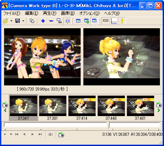This screenshot has height=146, width=164.
Task: Click the seek bar slider handle
Action: (108, 125)
